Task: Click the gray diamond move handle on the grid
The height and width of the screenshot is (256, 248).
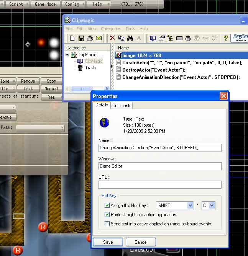Action: coord(28,44)
